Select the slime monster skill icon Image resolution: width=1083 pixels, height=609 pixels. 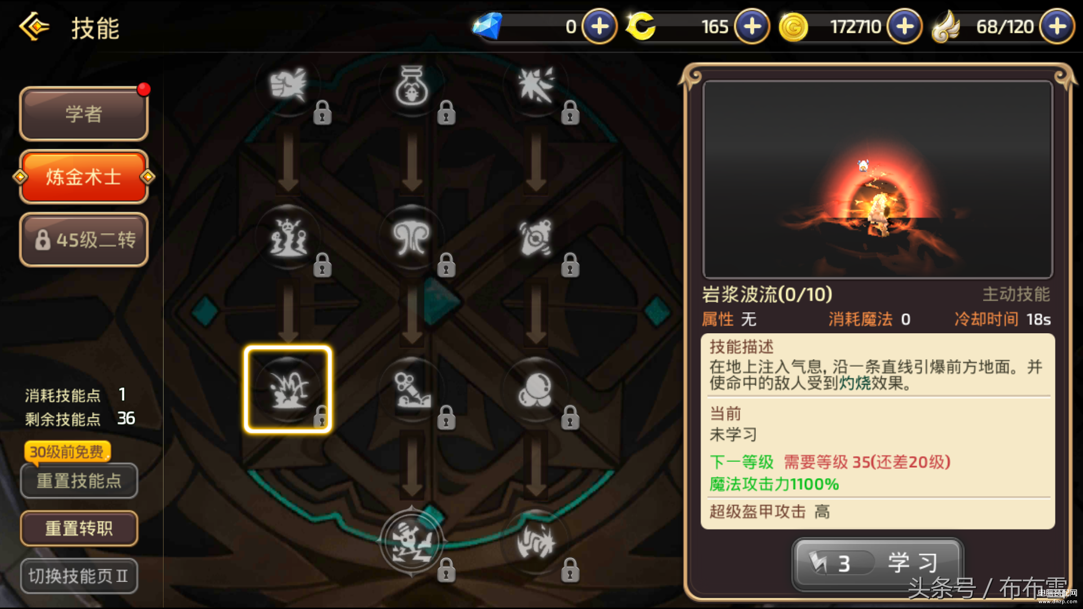(288, 238)
